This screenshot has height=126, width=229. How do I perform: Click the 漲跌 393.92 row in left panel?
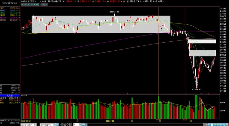tap(10, 121)
